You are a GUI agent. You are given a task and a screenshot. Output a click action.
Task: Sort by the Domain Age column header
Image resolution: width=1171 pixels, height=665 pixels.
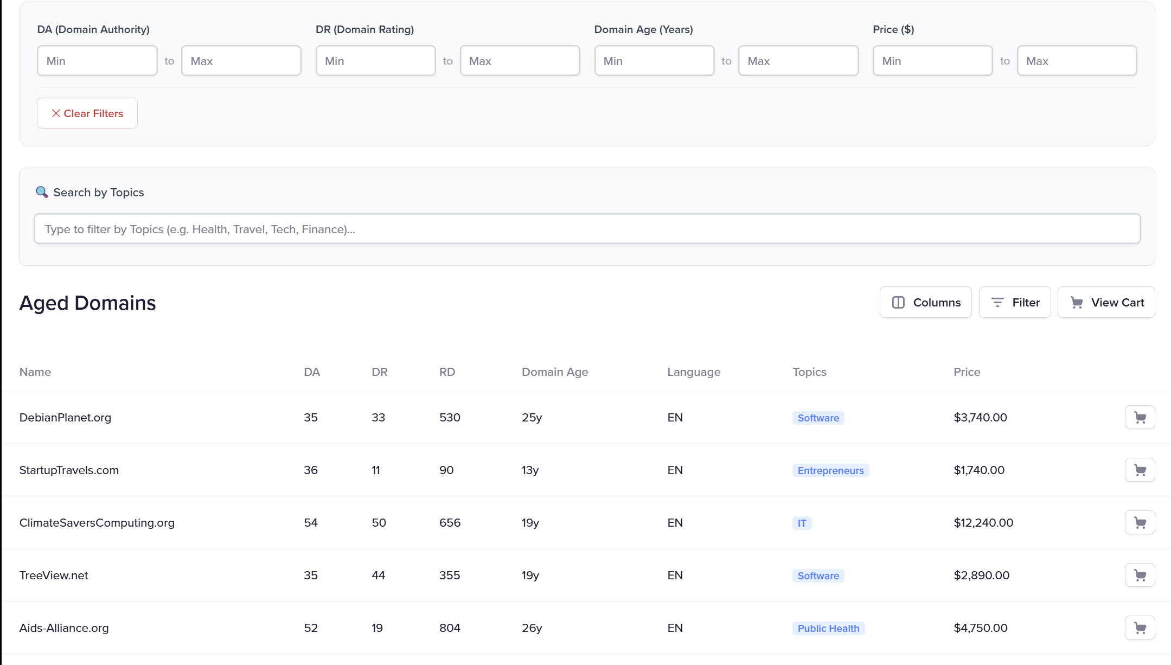[554, 372]
